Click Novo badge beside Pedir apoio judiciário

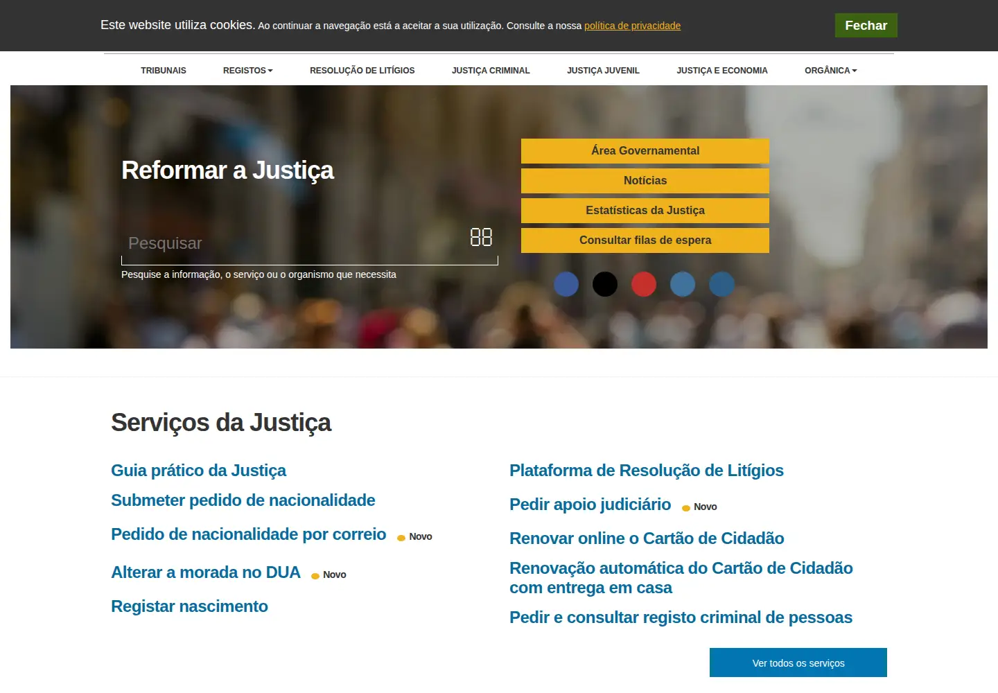700,507
